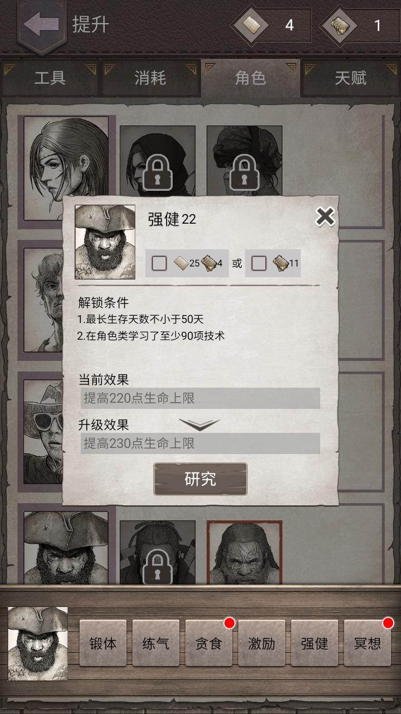The height and width of the screenshot is (714, 401).
Task: Tap the lock on the samurai portrait
Action: (x=158, y=566)
